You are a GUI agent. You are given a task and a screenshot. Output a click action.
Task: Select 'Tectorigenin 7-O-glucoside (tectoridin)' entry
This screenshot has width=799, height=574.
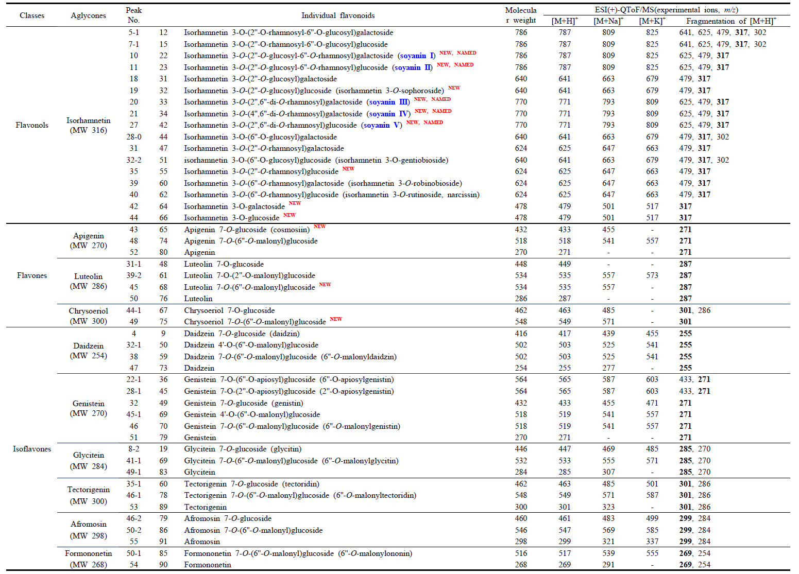point(252,484)
